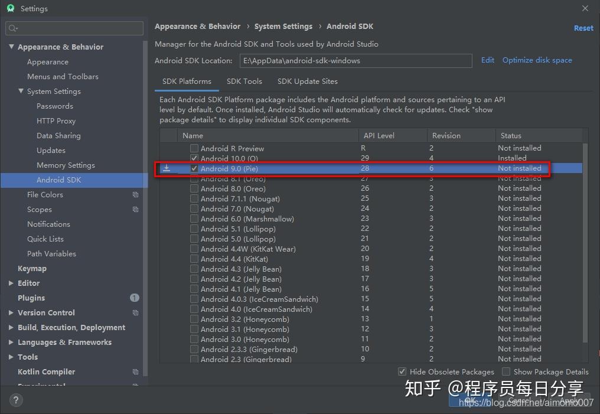Check the Android 7.1.1 (Nougat) checkbox
600x414 pixels.
[x=194, y=198]
